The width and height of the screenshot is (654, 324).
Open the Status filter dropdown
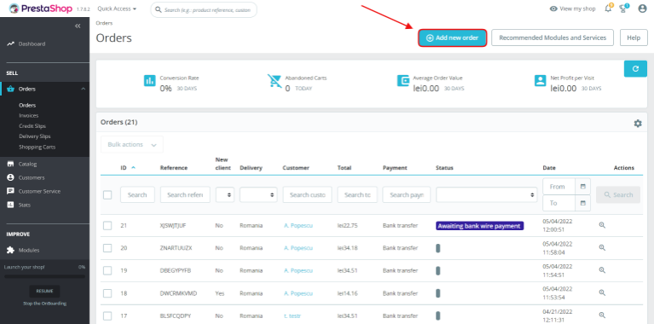click(x=486, y=194)
